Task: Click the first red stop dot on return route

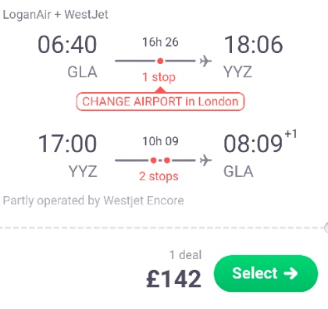Action: 154,160
